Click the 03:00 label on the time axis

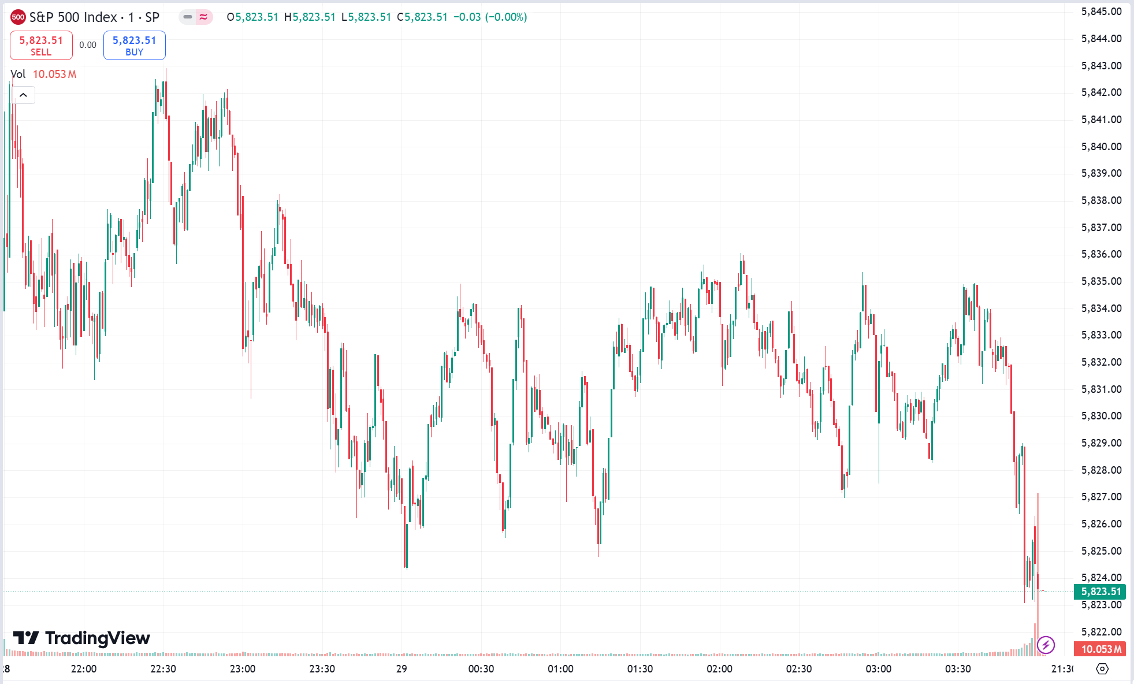[x=878, y=668]
